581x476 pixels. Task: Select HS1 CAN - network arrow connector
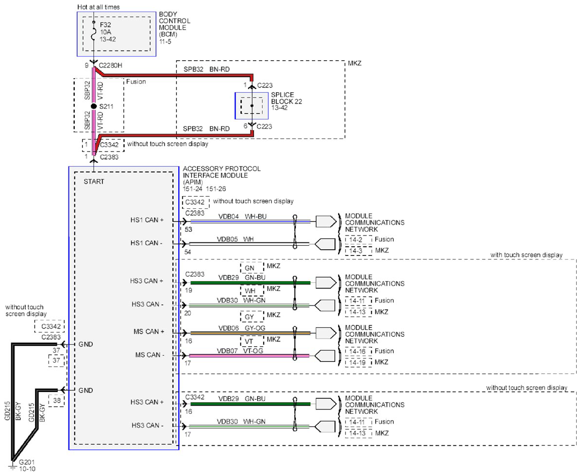[325, 244]
